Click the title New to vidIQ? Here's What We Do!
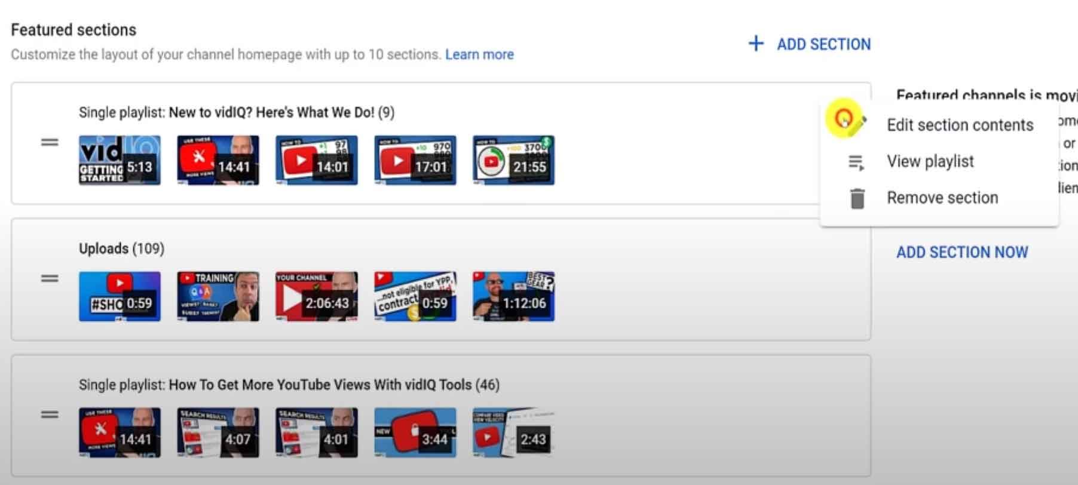This screenshot has width=1078, height=485. click(x=271, y=112)
